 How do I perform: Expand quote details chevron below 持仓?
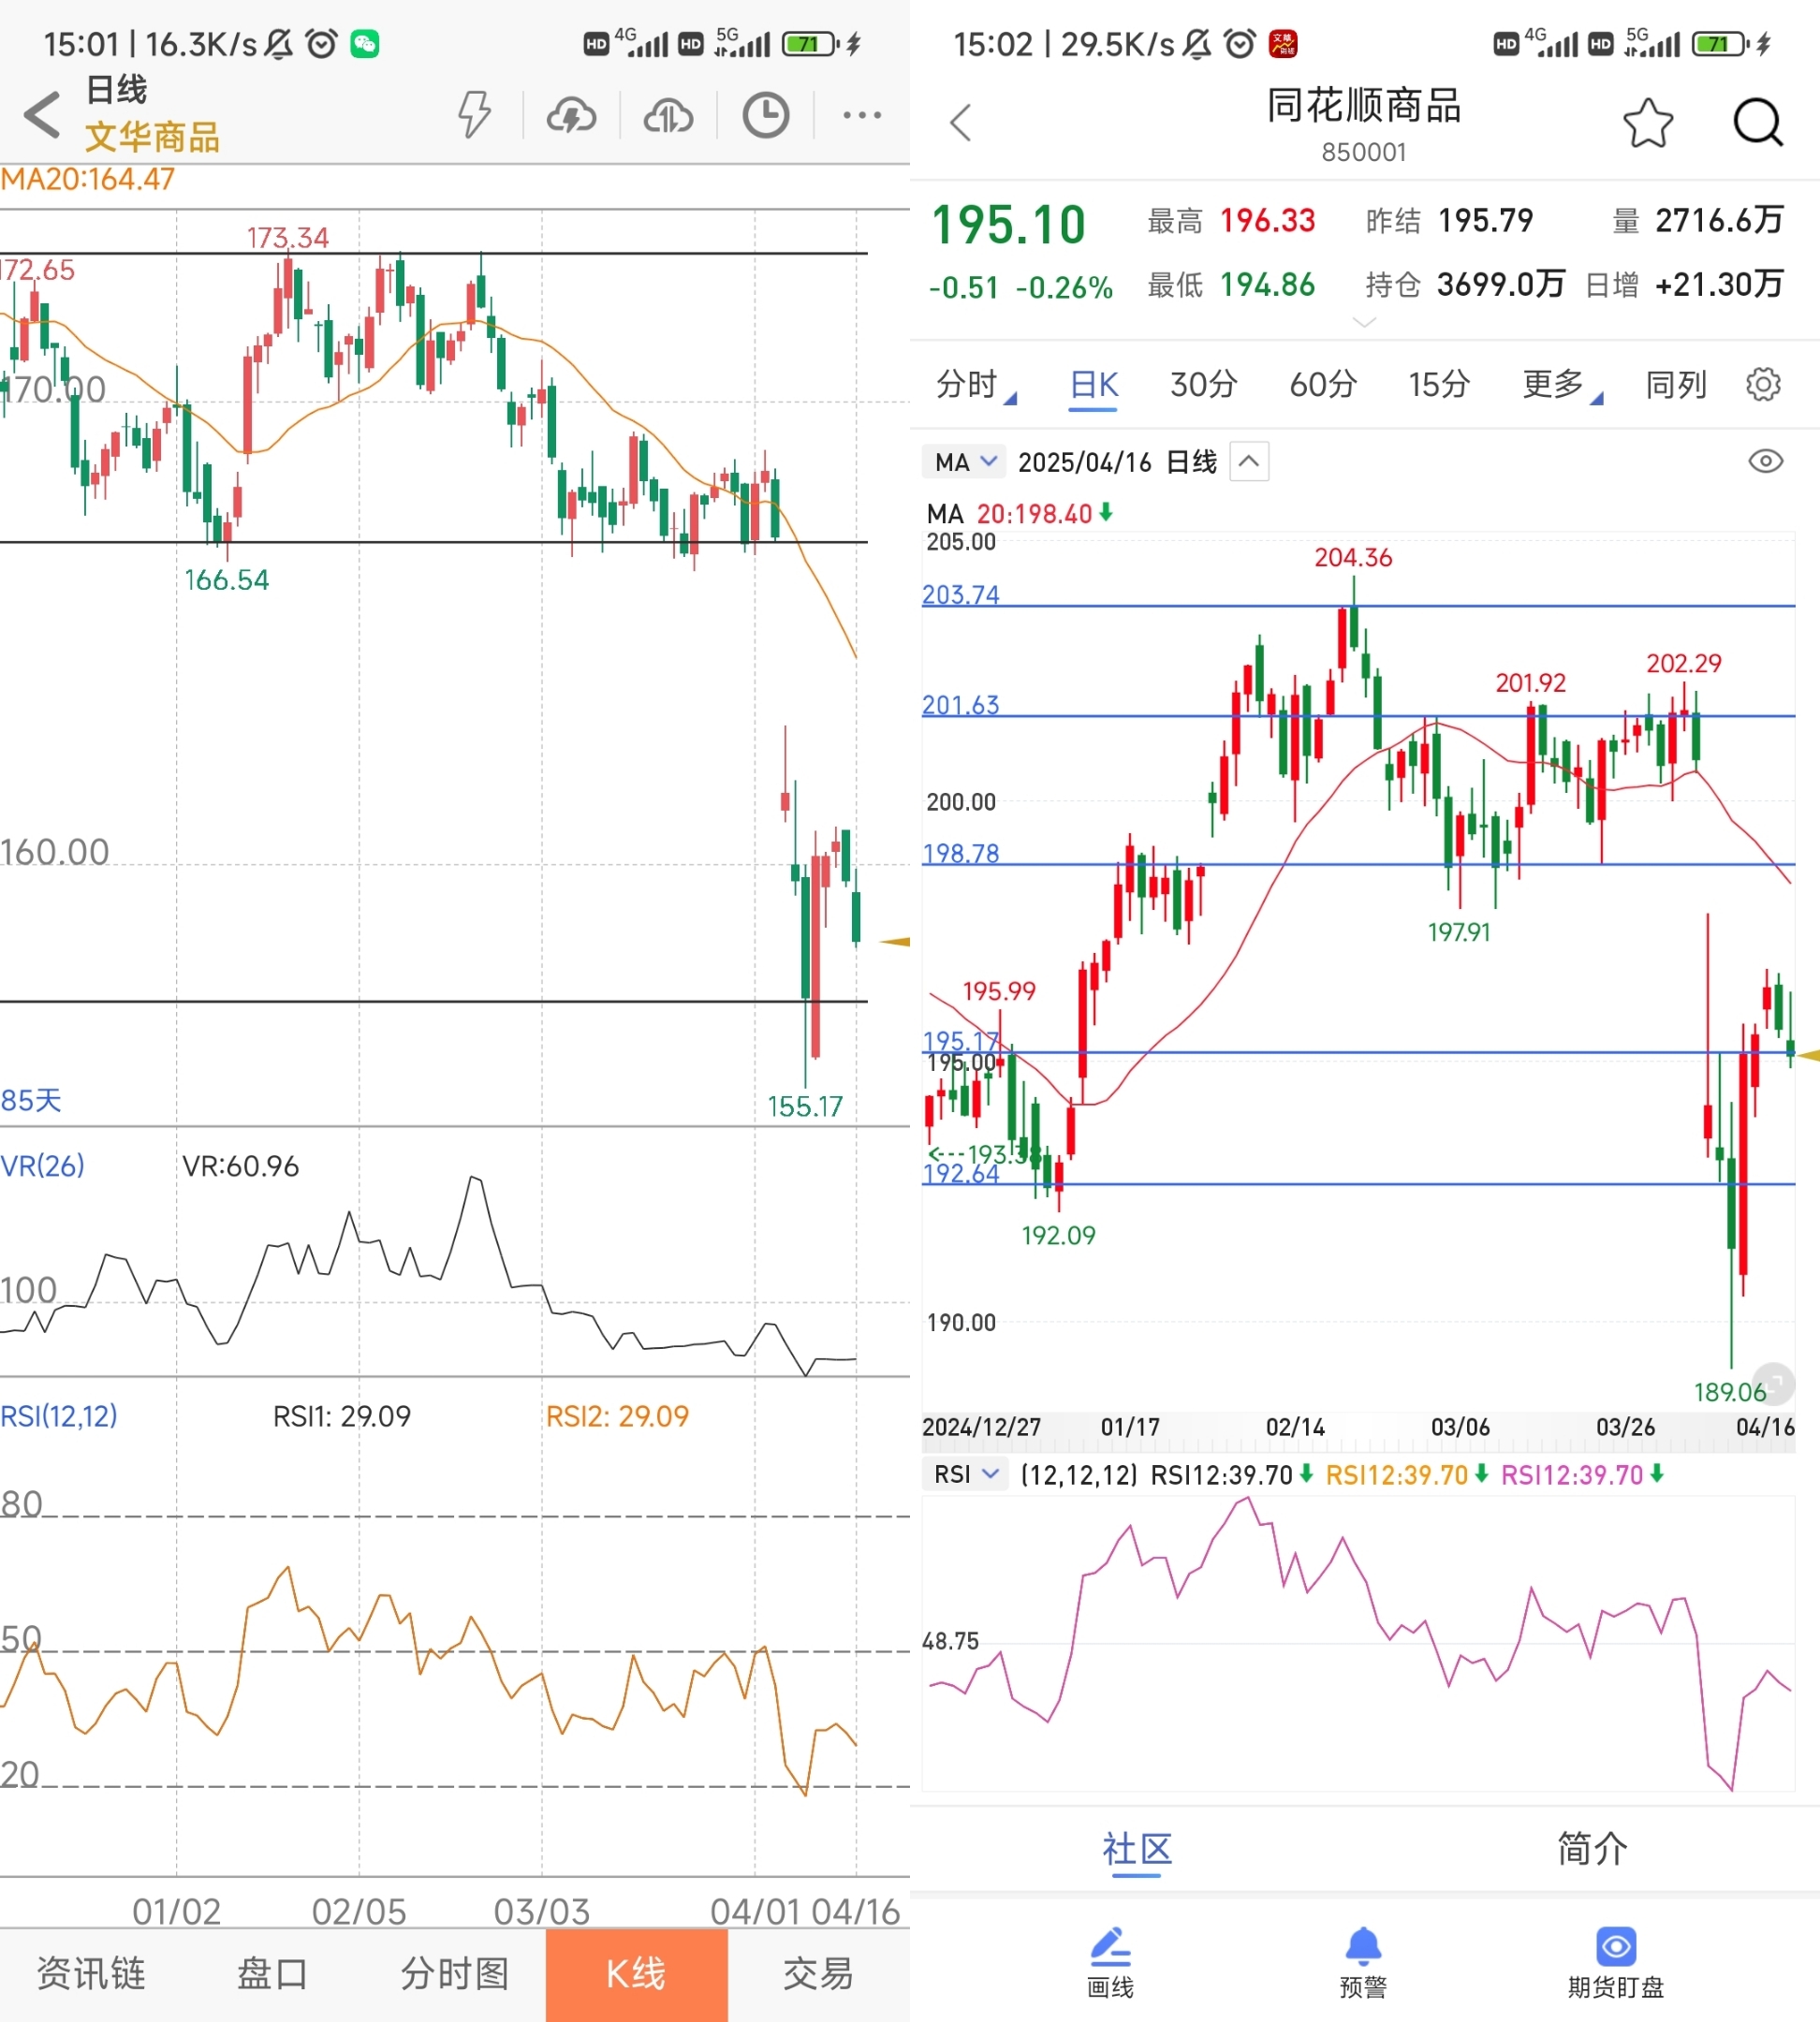click(x=1364, y=322)
